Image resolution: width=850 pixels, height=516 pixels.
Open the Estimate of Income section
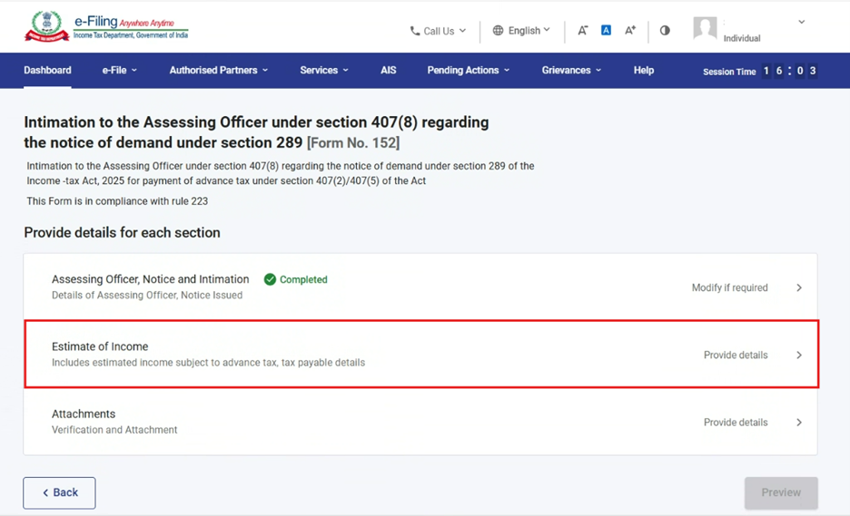(421, 355)
